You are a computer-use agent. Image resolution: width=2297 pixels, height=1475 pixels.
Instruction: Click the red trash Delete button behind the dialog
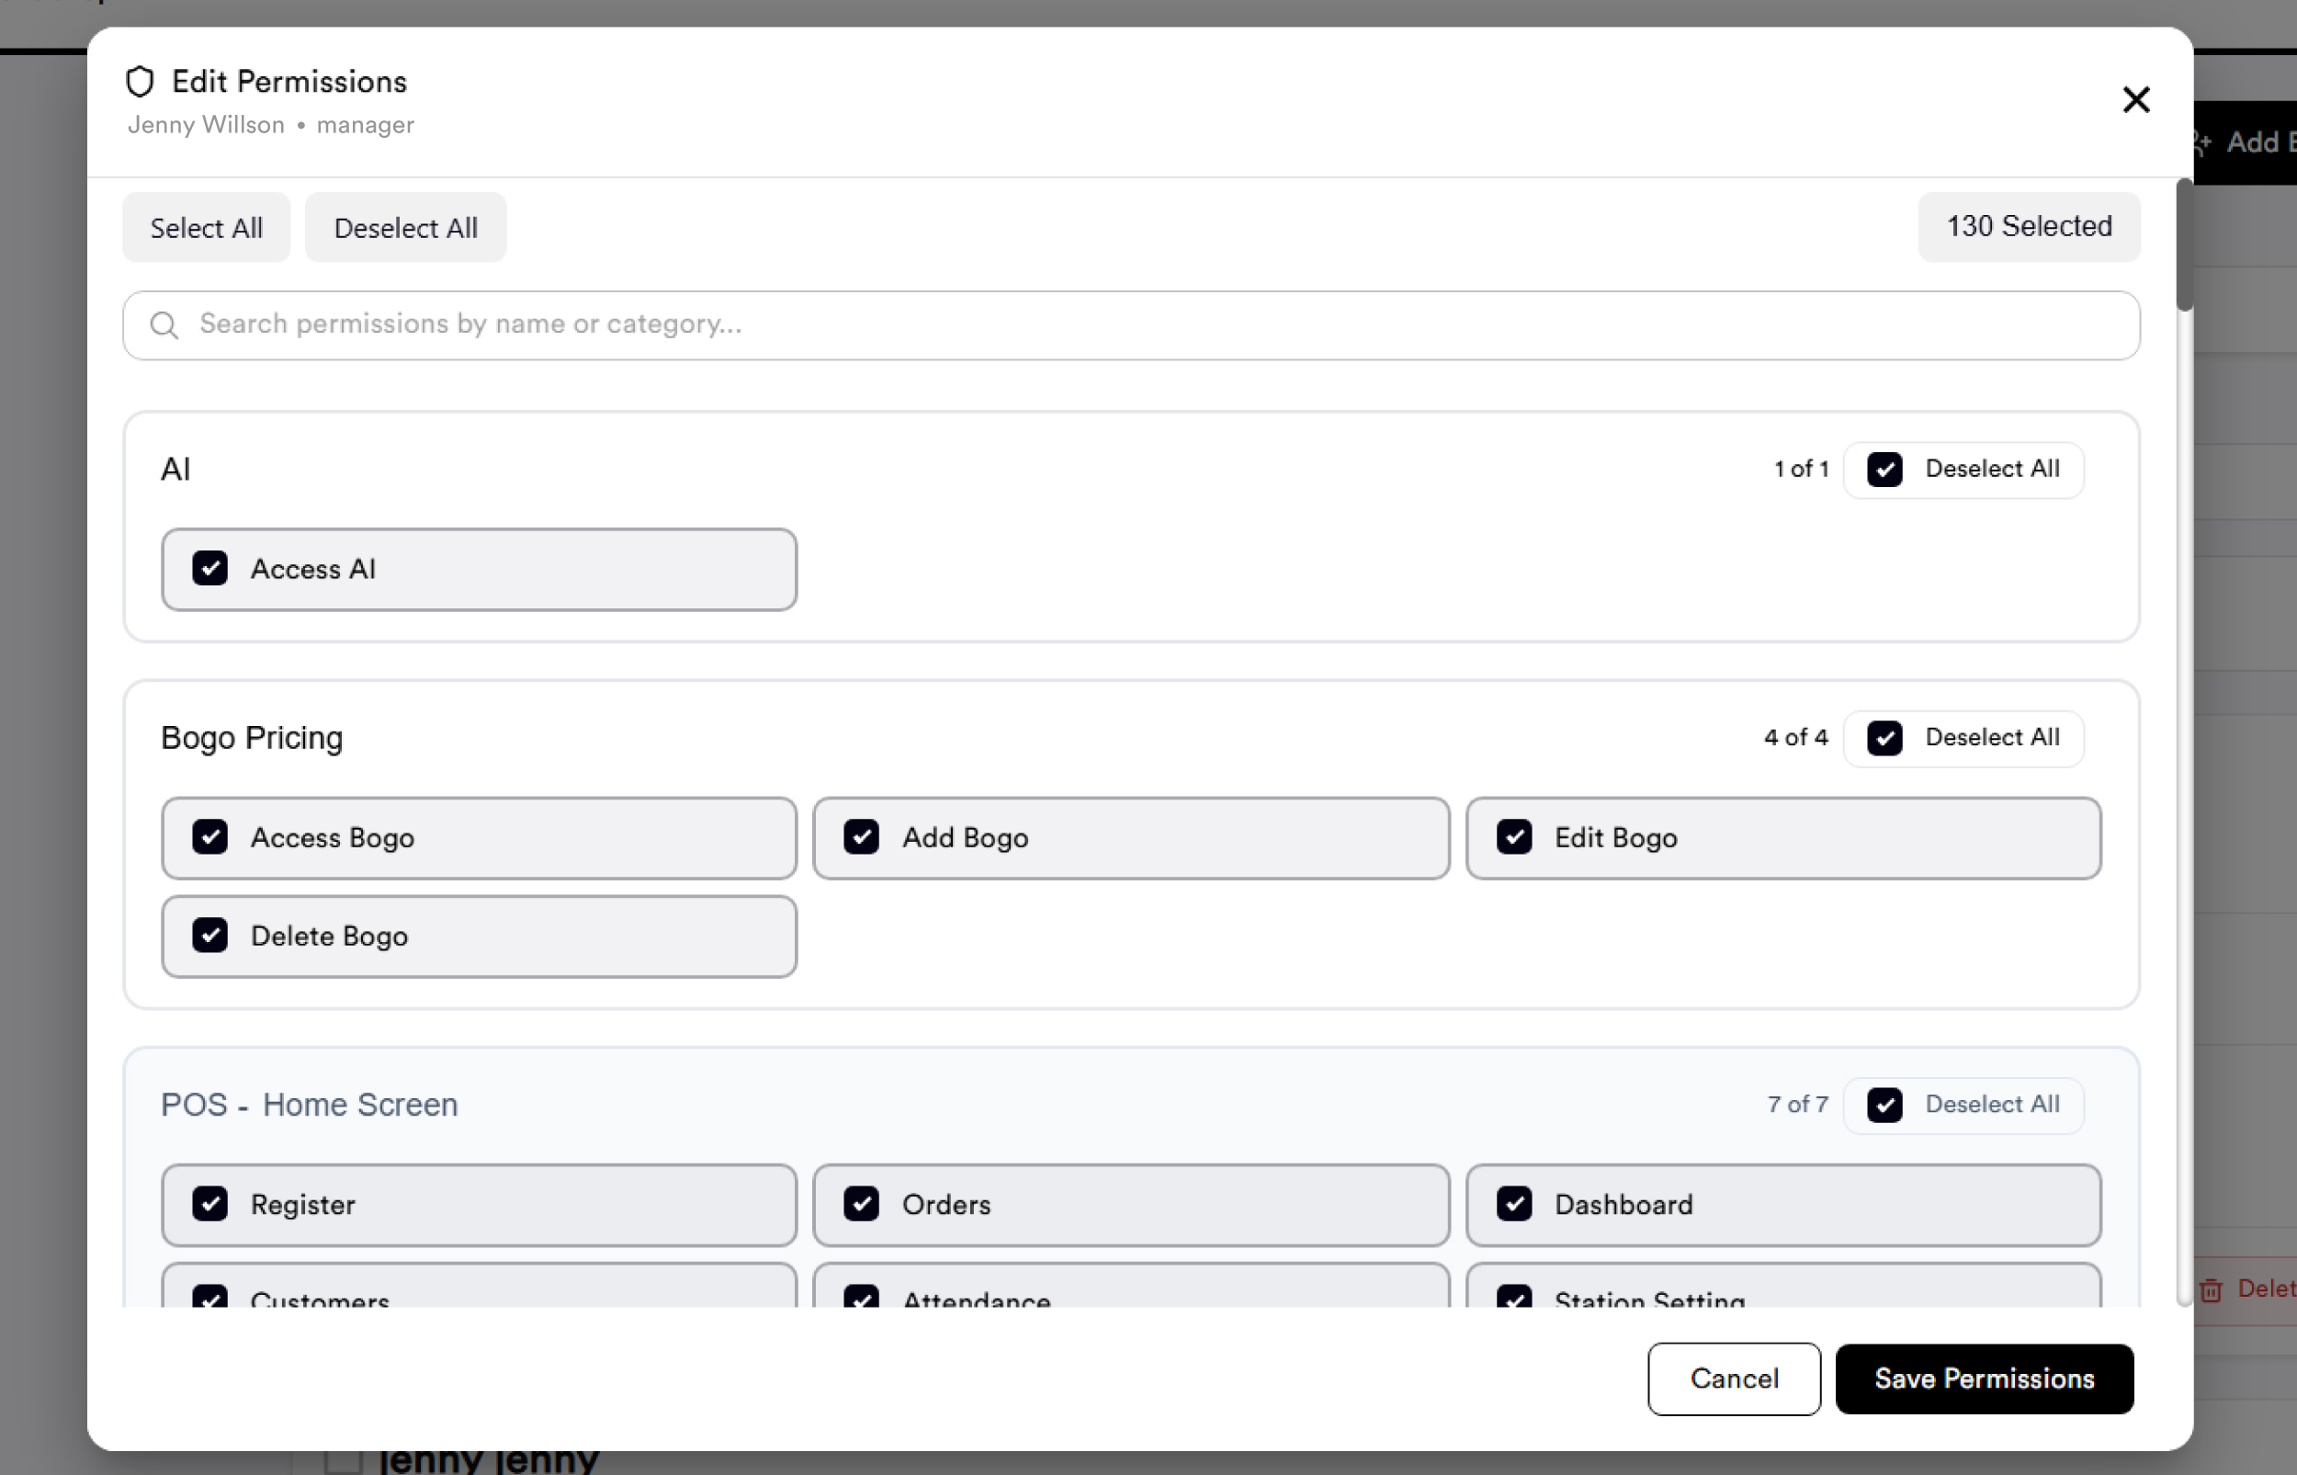(2246, 1290)
